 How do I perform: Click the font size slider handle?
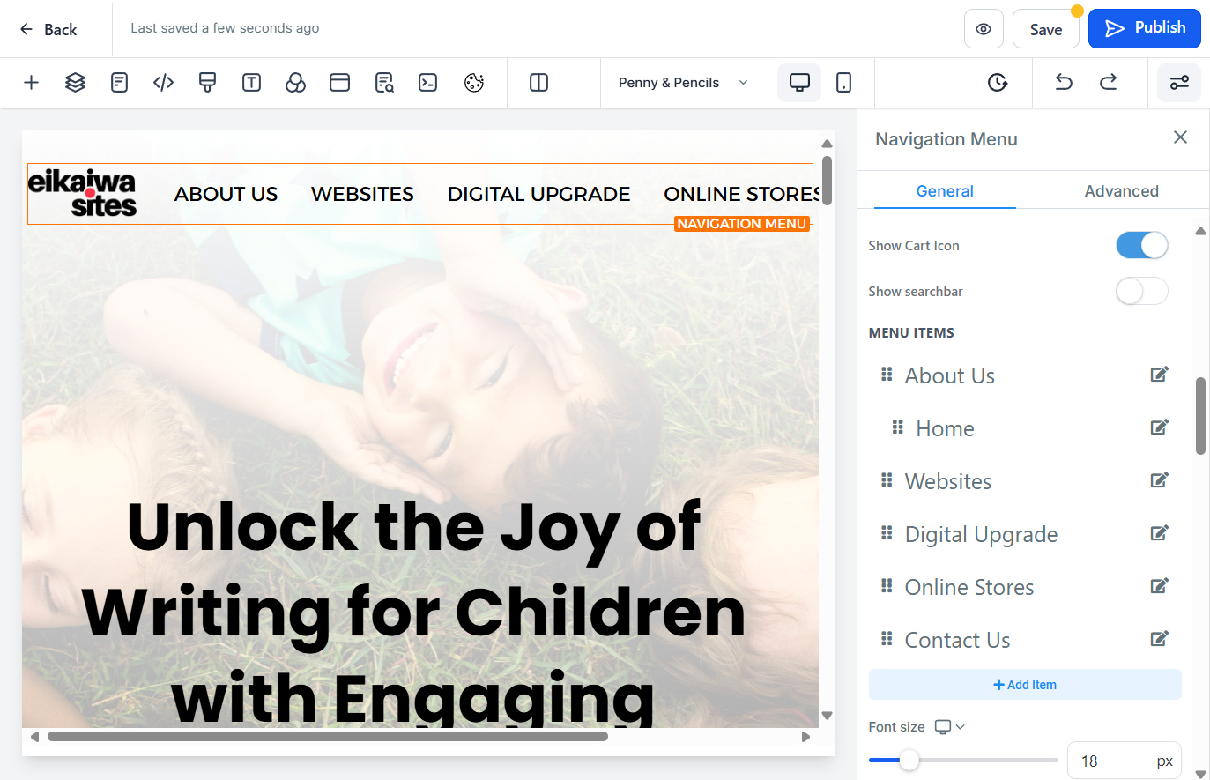909,760
